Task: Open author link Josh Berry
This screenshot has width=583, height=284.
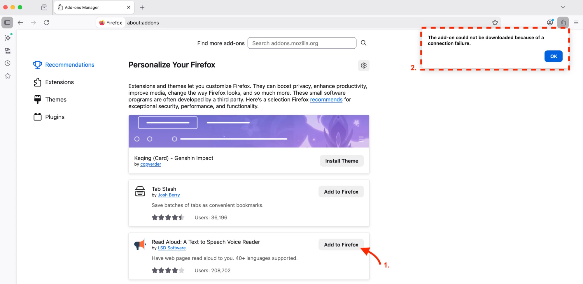Action: 169,195
